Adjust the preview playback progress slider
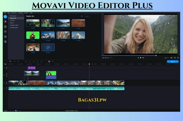Viewport: 183px width, 121px height. [156, 55]
